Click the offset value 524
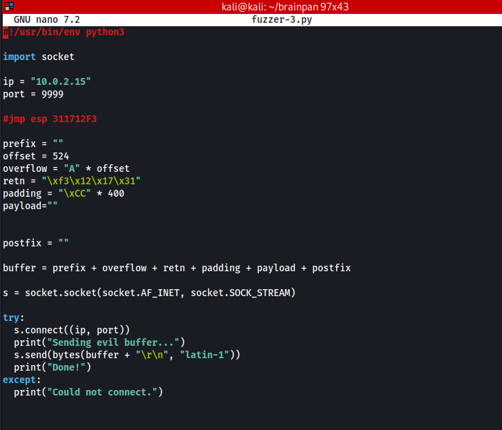This screenshot has height=430, width=502. (61, 156)
